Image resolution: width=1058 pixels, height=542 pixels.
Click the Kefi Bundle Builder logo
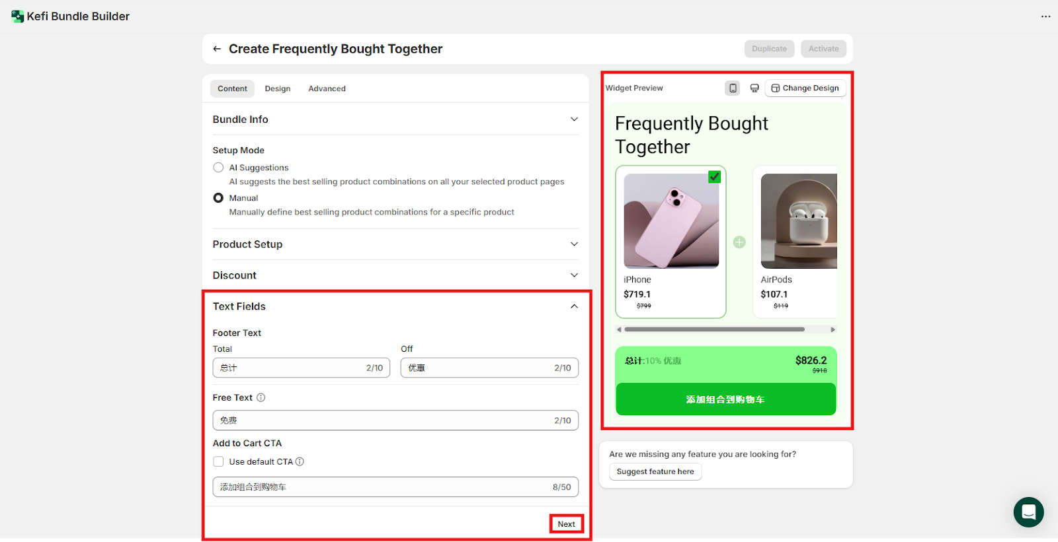(18, 17)
